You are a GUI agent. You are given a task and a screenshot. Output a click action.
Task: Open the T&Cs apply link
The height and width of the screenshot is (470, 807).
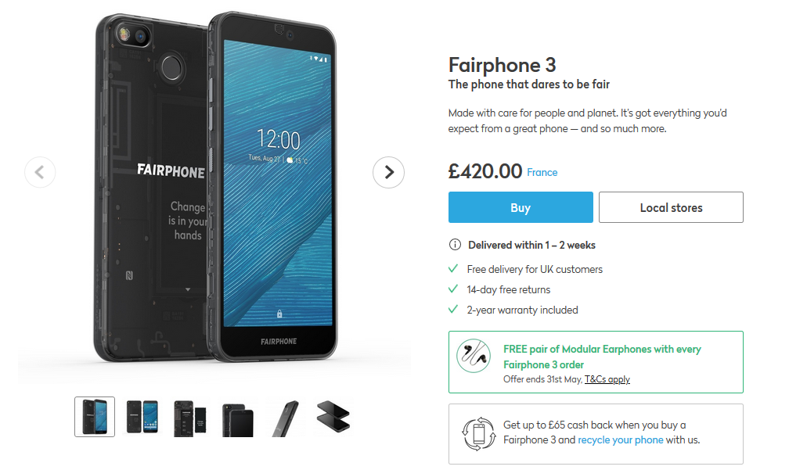(x=607, y=379)
